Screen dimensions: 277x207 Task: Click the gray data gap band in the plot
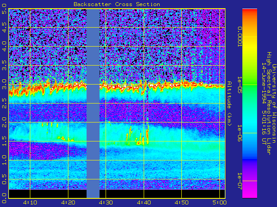(93, 103)
